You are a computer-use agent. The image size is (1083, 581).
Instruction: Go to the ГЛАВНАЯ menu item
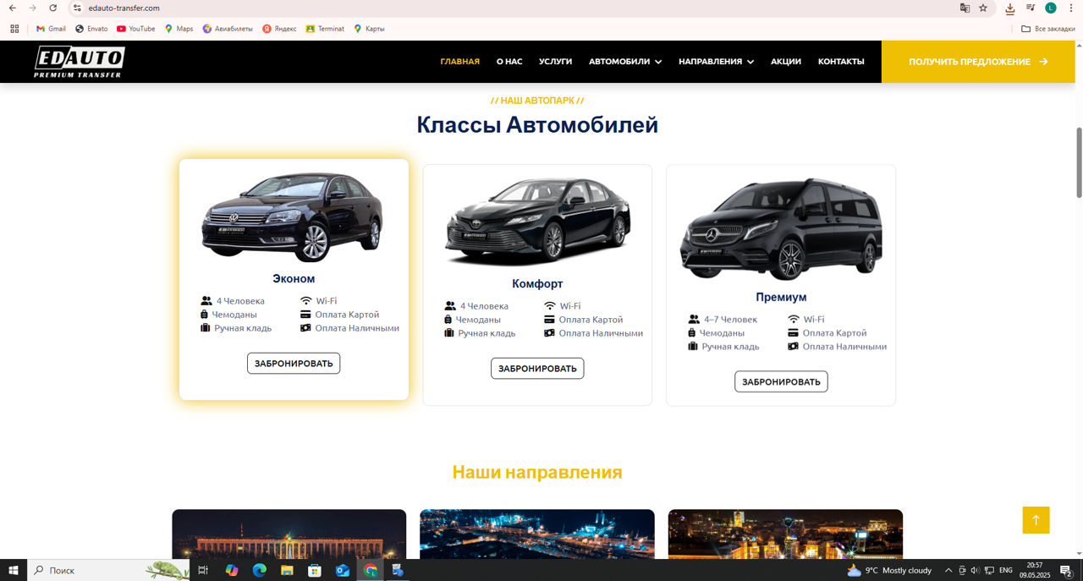[459, 62]
